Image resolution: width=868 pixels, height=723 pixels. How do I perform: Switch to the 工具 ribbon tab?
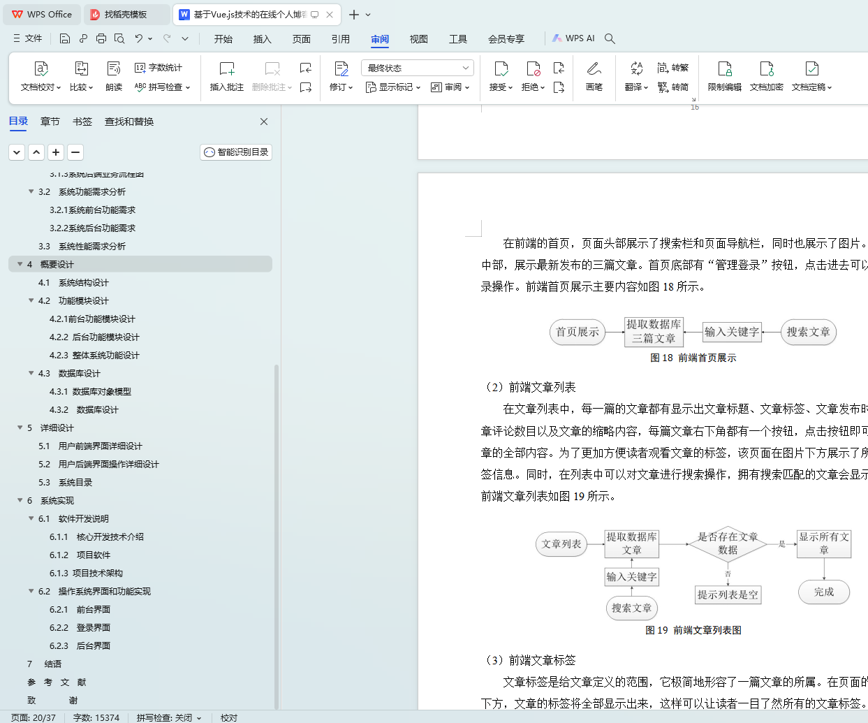458,39
